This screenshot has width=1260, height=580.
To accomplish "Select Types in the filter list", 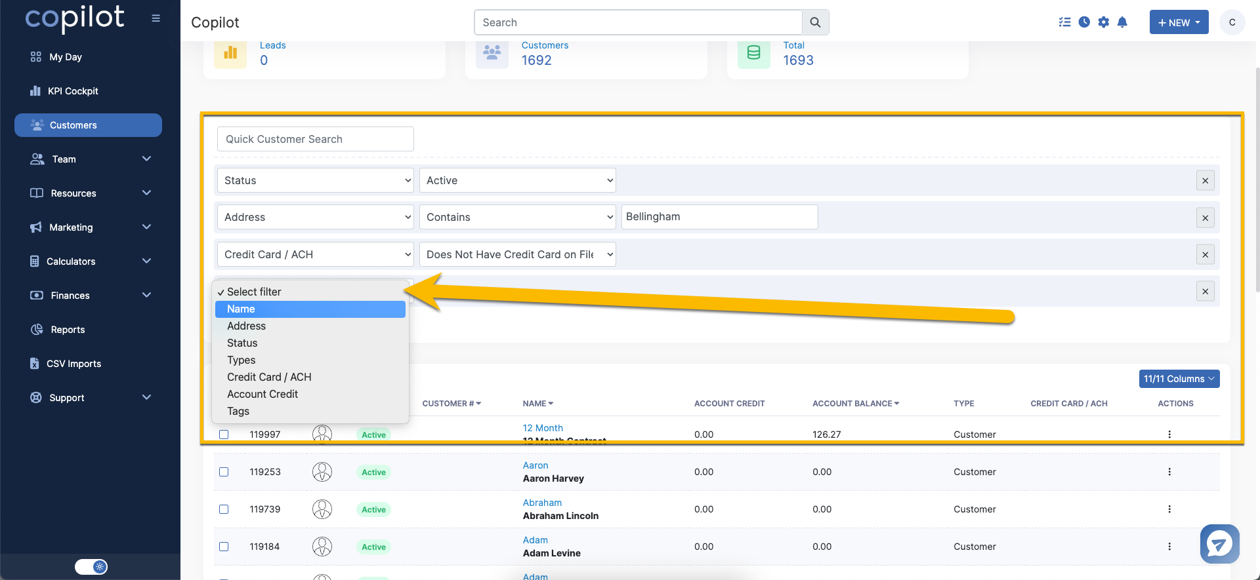I will pyautogui.click(x=310, y=360).
